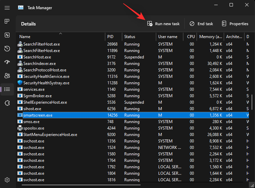
Task: Open the Users page icon
Action: [x=7, y=75]
